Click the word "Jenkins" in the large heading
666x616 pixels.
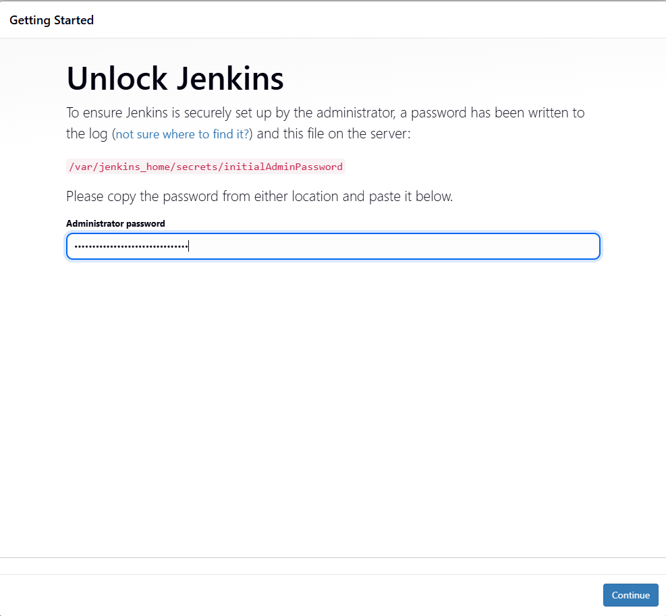(x=229, y=79)
